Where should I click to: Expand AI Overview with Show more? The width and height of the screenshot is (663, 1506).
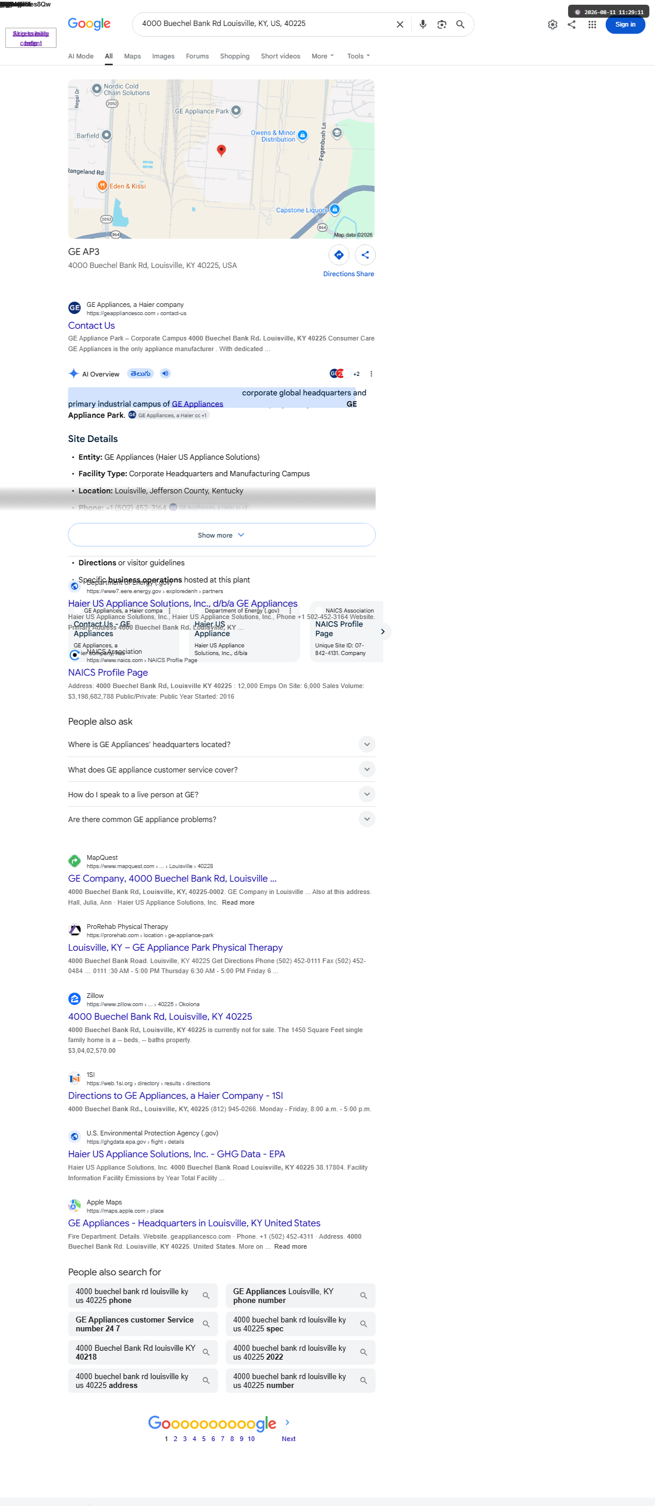click(222, 535)
